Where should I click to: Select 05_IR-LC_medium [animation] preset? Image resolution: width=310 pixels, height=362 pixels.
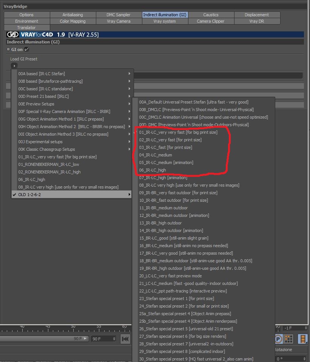pyautogui.click(x=204, y=162)
